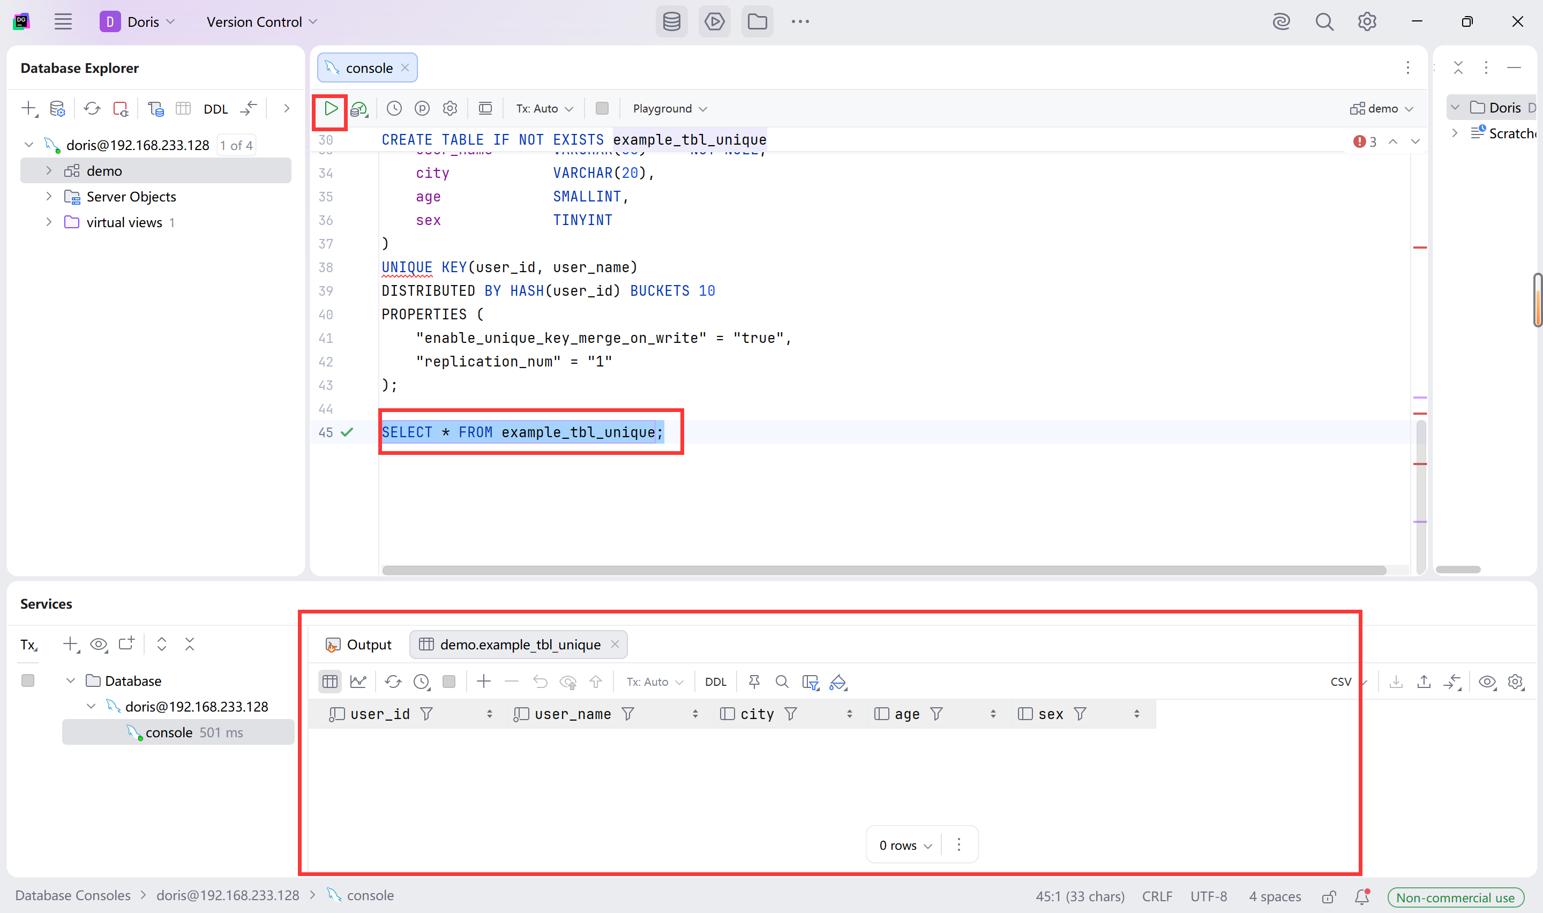Toggle the eye view options in results
This screenshot has height=913, width=1543.
[1487, 682]
